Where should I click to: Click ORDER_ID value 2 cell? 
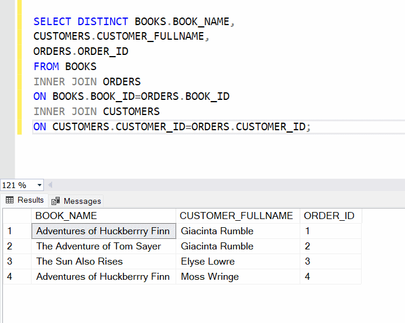pos(331,246)
